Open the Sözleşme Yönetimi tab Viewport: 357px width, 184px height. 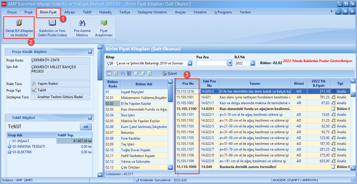pos(153,12)
